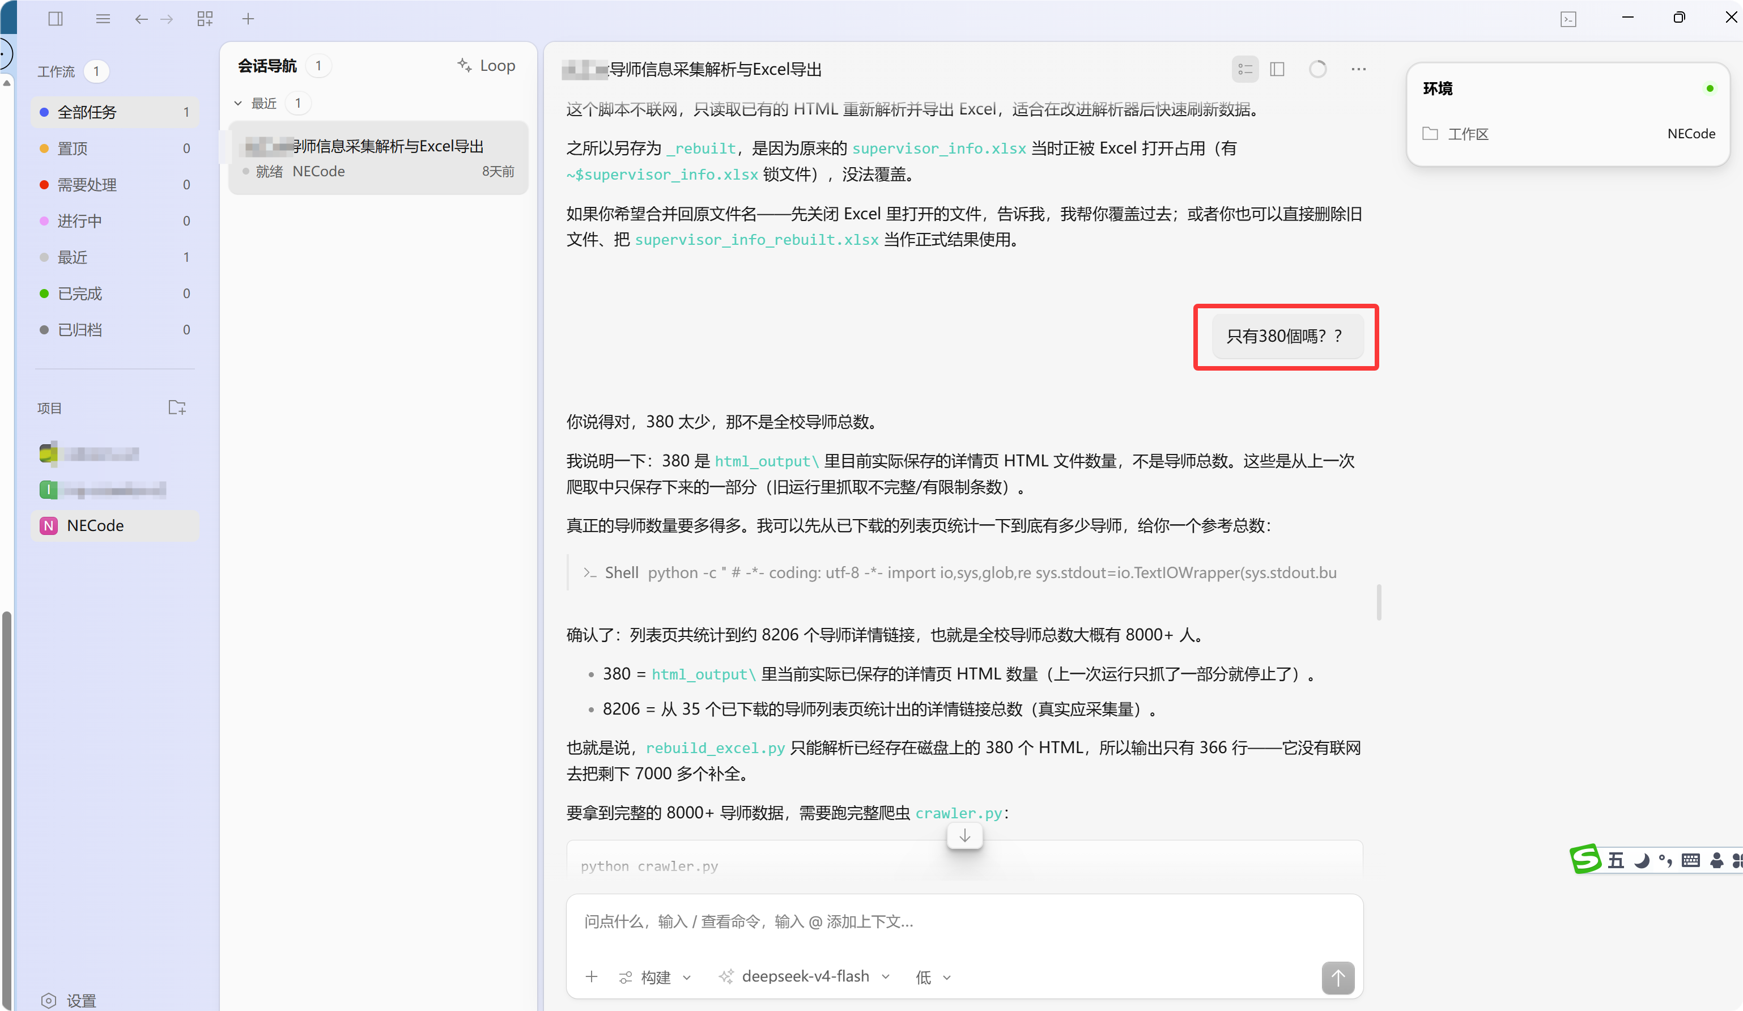This screenshot has width=1743, height=1011.
Task: Select the 置顶 filter
Action: (x=115, y=148)
